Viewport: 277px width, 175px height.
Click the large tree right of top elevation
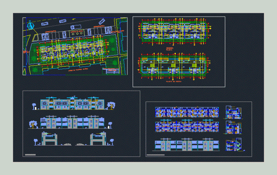(x=111, y=106)
